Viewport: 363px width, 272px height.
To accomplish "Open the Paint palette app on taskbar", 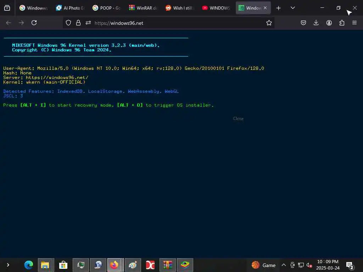I will click(133, 265).
